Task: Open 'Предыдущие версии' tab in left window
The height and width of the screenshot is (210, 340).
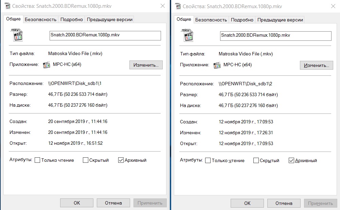Action: tap(109, 19)
